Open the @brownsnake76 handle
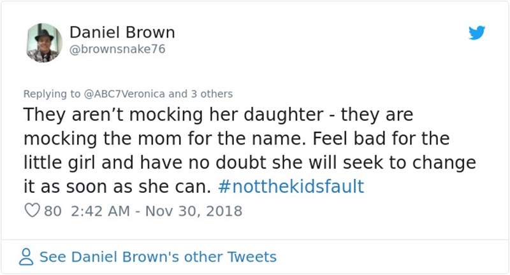510x275 pixels. [117, 50]
